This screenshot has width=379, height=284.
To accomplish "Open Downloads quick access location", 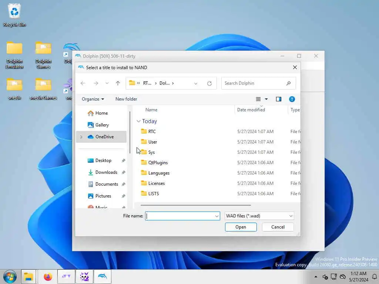I will click(x=106, y=172).
